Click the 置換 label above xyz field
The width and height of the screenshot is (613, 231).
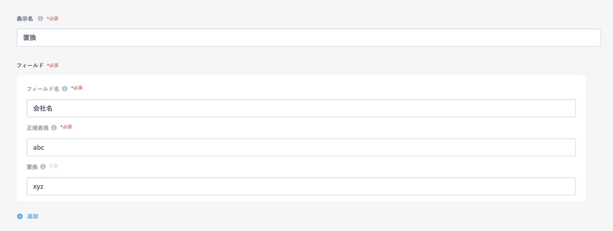[x=32, y=167]
